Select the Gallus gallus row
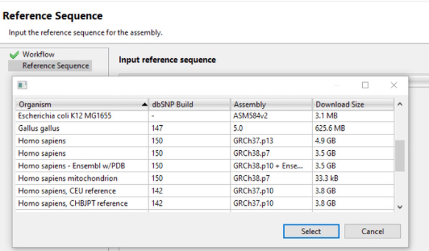Screen dimensions: 429x251 (x=204, y=128)
